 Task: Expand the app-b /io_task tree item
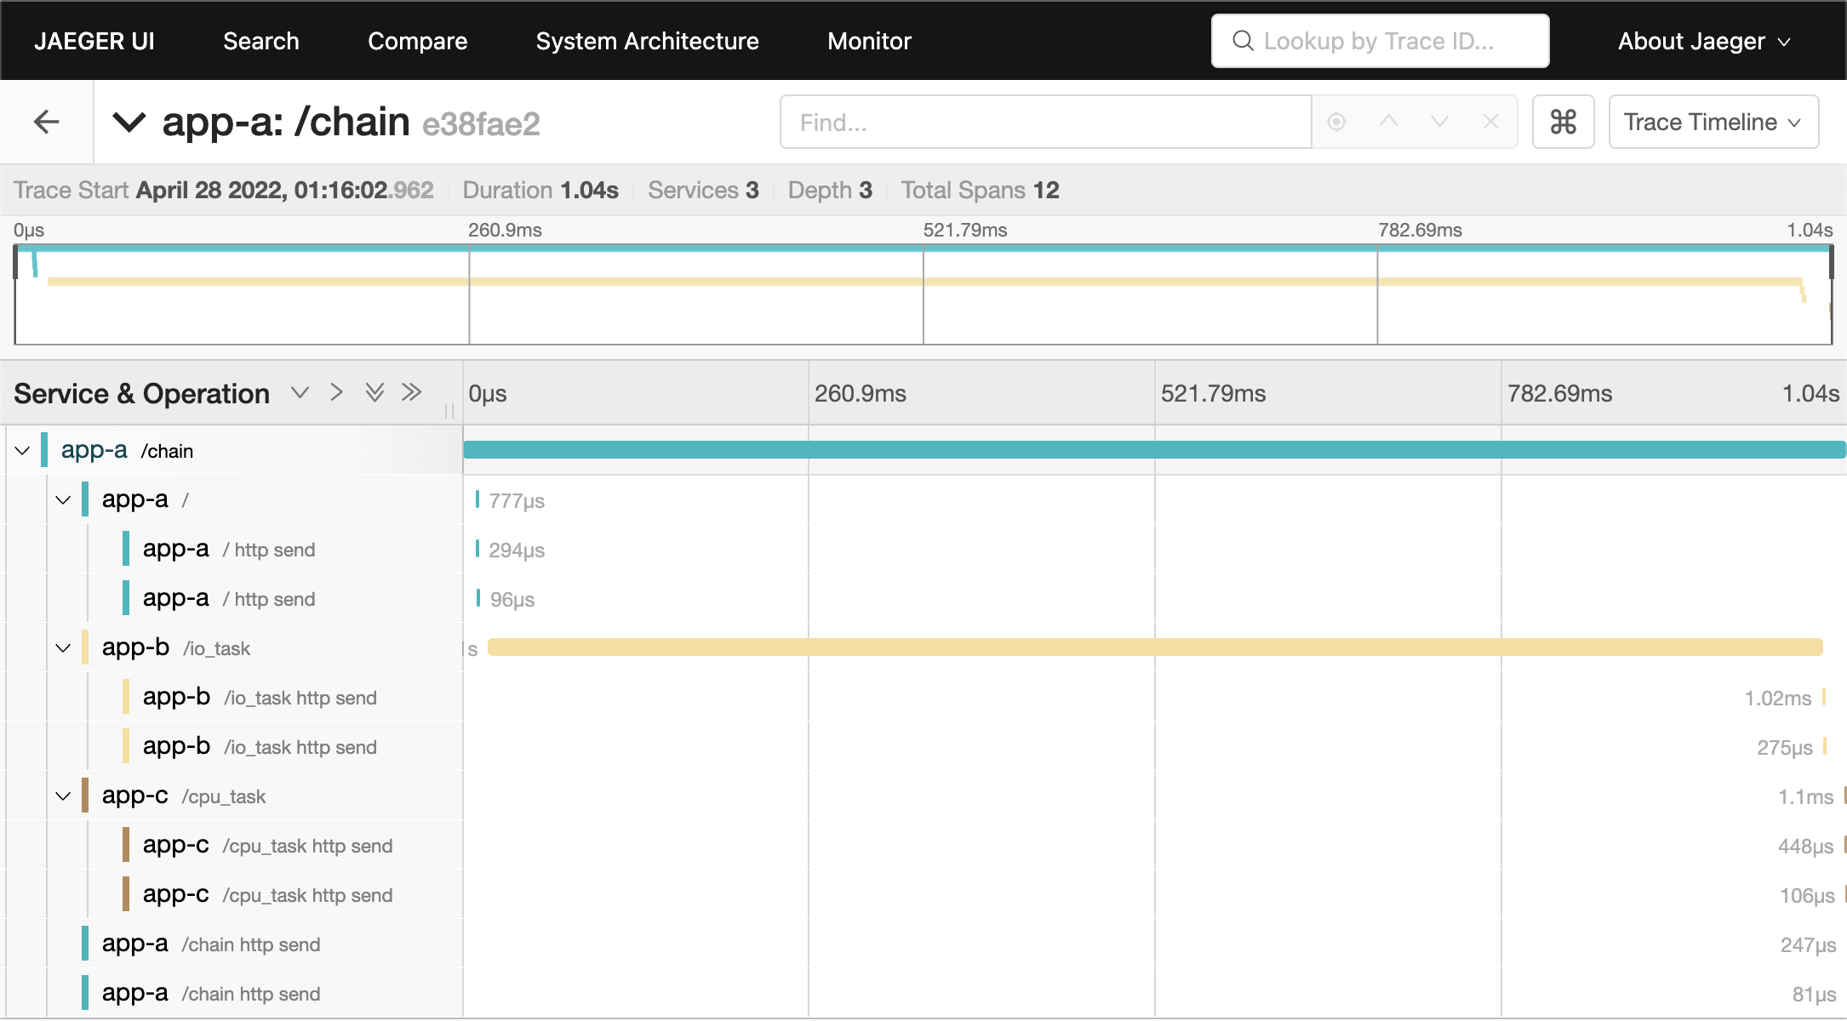[x=64, y=647]
